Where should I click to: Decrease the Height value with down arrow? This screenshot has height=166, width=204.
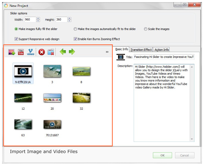click(70, 21)
